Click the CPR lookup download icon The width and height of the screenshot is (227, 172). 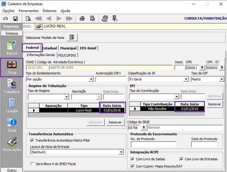pyautogui.click(x=202, y=68)
